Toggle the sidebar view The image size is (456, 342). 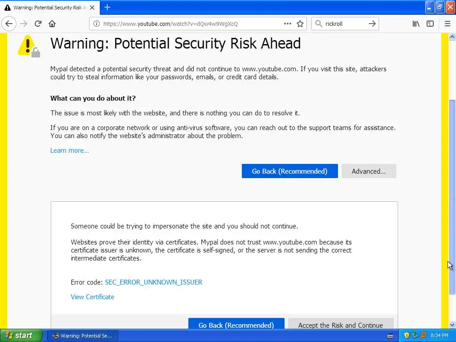[430, 24]
